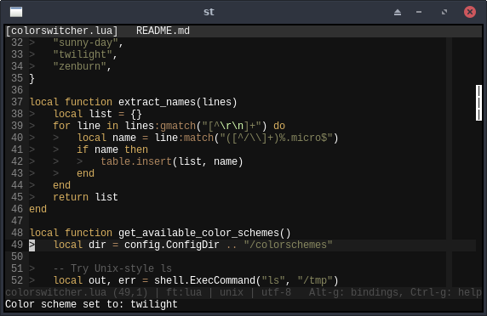Click the "zenburn" string on line 34

pyautogui.click(x=79, y=66)
